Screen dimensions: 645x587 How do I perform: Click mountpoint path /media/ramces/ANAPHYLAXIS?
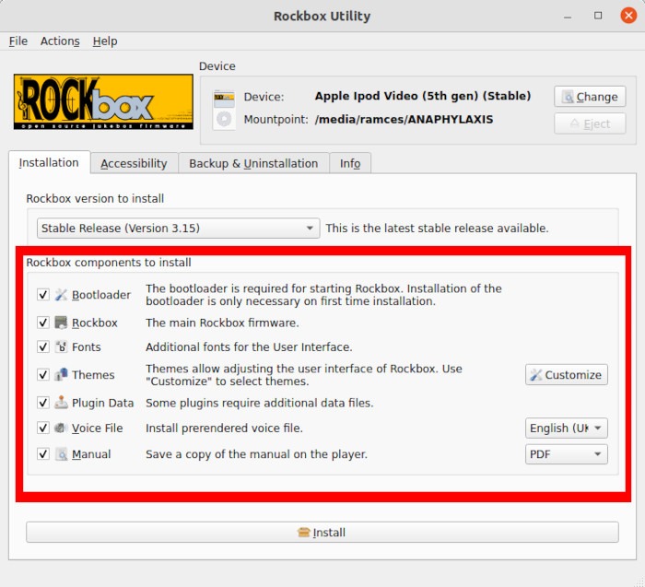point(404,119)
